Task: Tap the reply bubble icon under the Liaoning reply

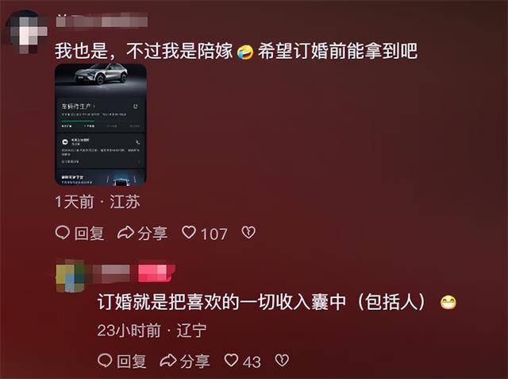Action: [x=105, y=360]
